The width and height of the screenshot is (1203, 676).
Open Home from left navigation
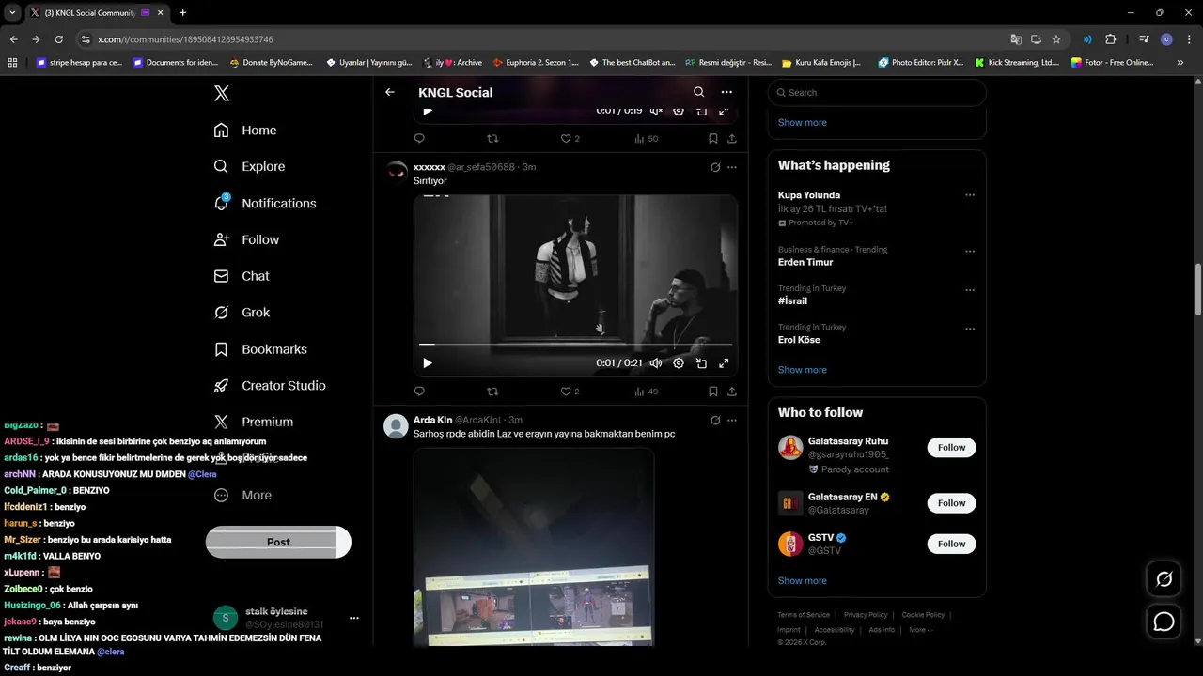tap(245, 131)
